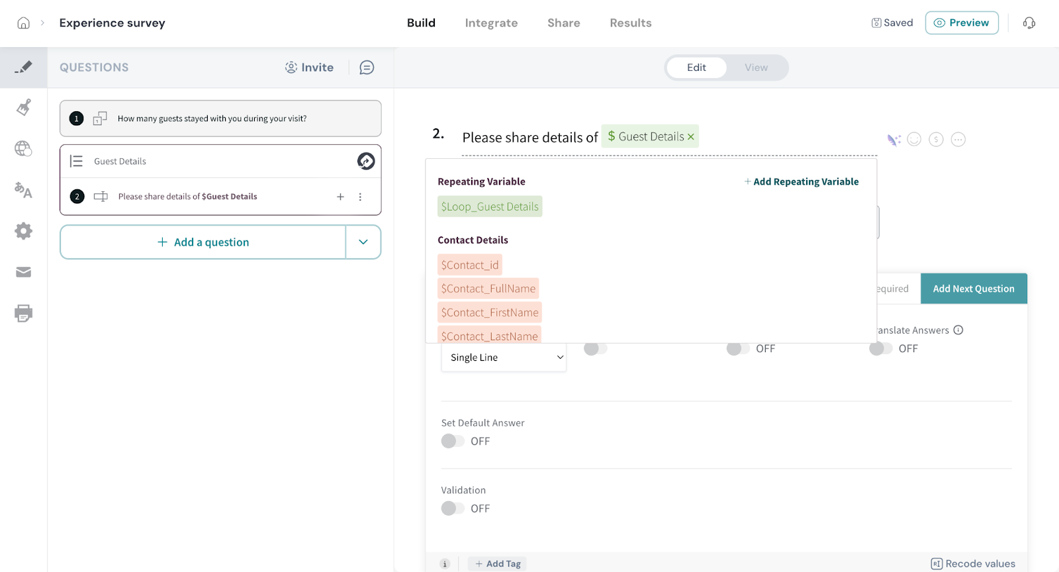The image size is (1059, 572).
Task: Enable the Validation toggle
Action: click(453, 508)
